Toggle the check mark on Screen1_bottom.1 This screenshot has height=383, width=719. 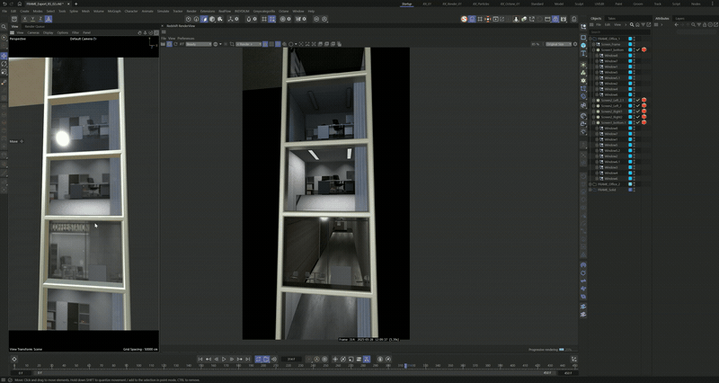tap(638, 122)
